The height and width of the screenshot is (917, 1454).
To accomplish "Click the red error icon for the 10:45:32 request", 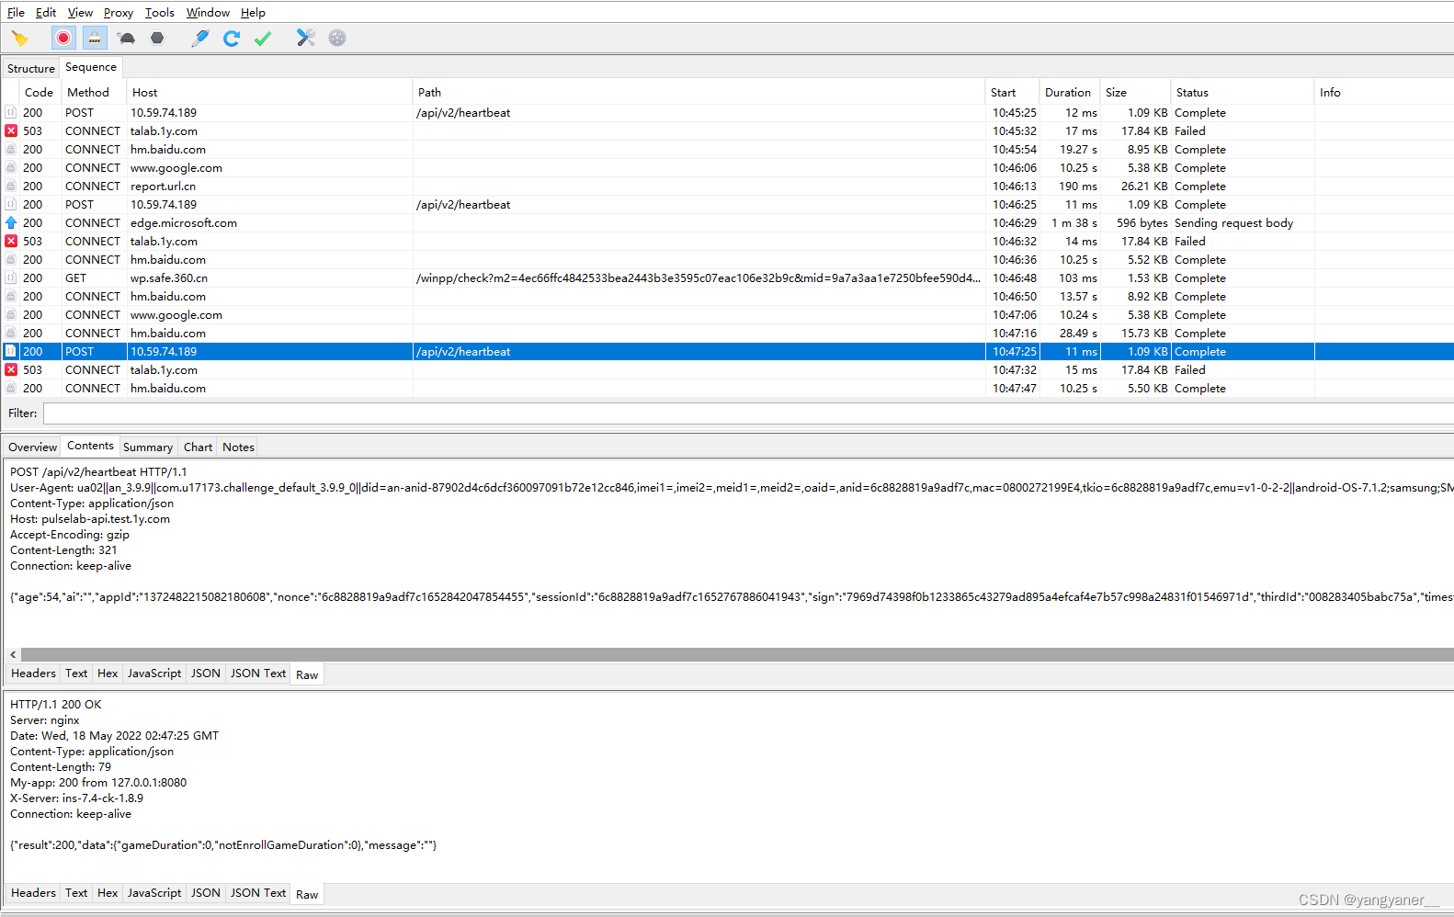I will coord(11,130).
